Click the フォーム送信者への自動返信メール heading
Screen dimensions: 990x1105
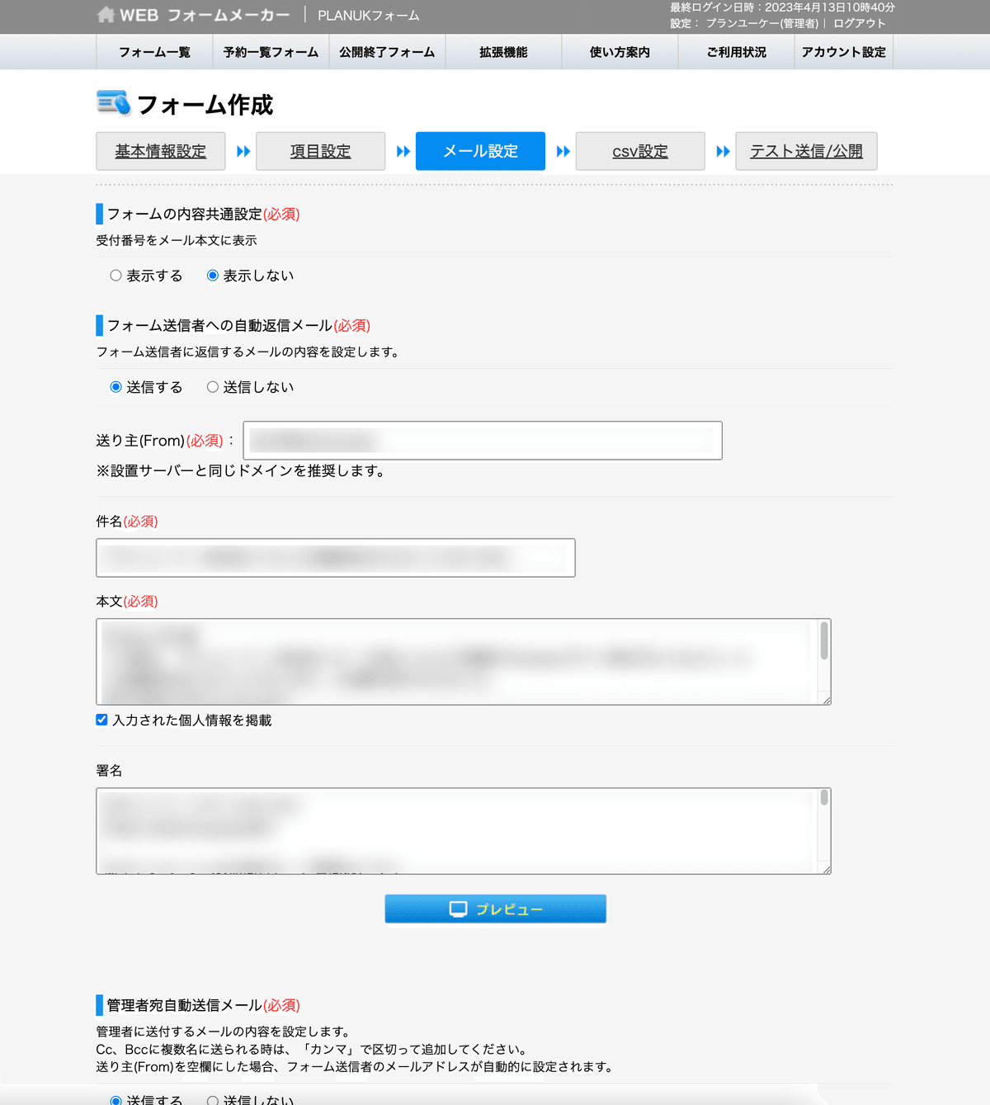(219, 325)
